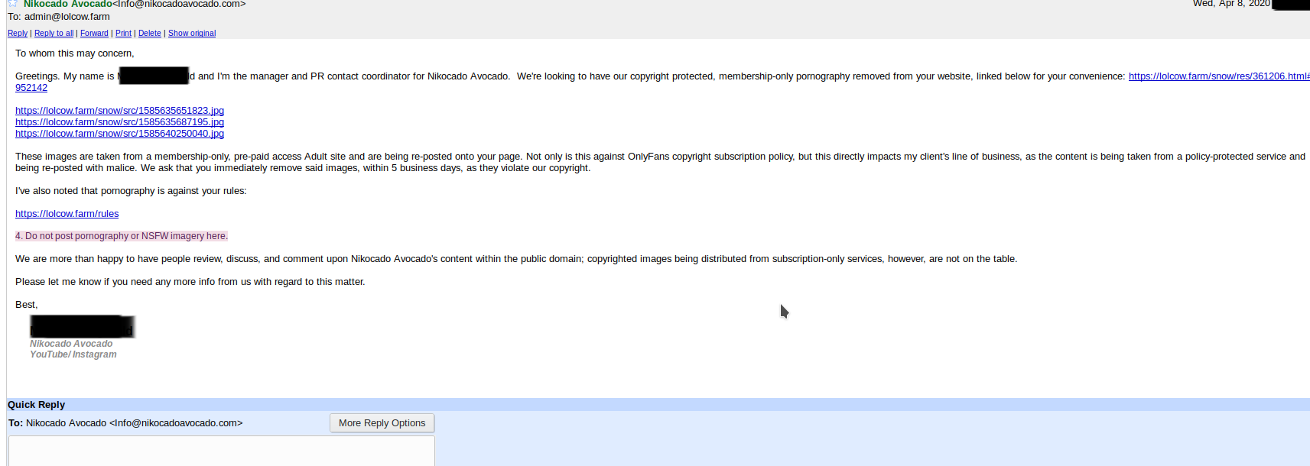Open the snow/res/361206.html thread link
Image resolution: width=1310 pixels, height=466 pixels.
[x=1218, y=76]
